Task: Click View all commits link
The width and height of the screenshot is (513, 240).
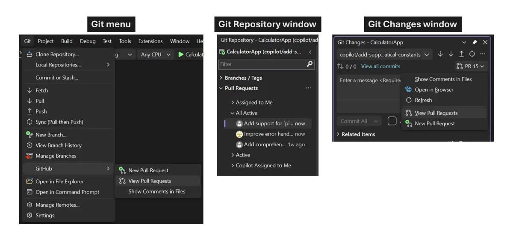Action: (380, 67)
